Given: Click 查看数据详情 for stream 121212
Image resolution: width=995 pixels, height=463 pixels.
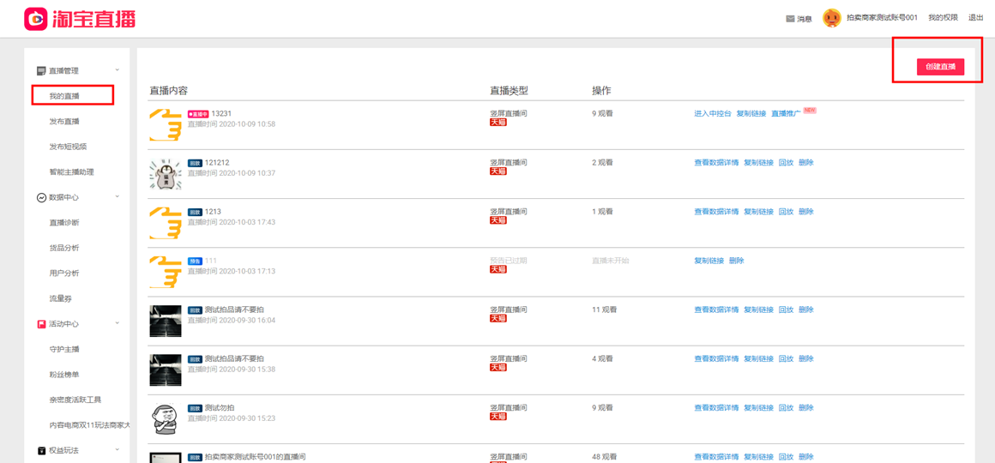Looking at the screenshot, I should click(716, 162).
